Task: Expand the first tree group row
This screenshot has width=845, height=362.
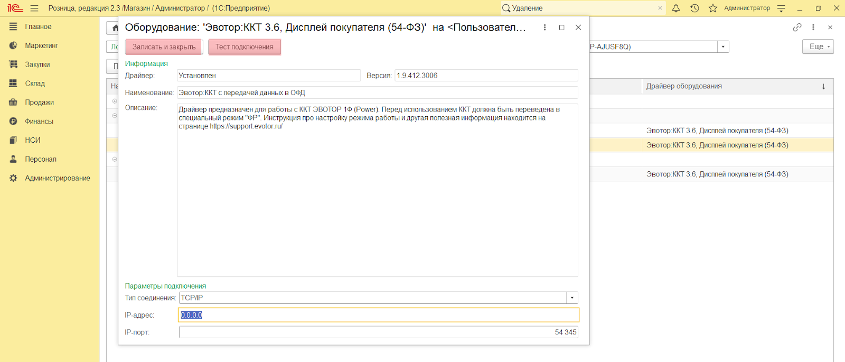Action: pyautogui.click(x=115, y=101)
